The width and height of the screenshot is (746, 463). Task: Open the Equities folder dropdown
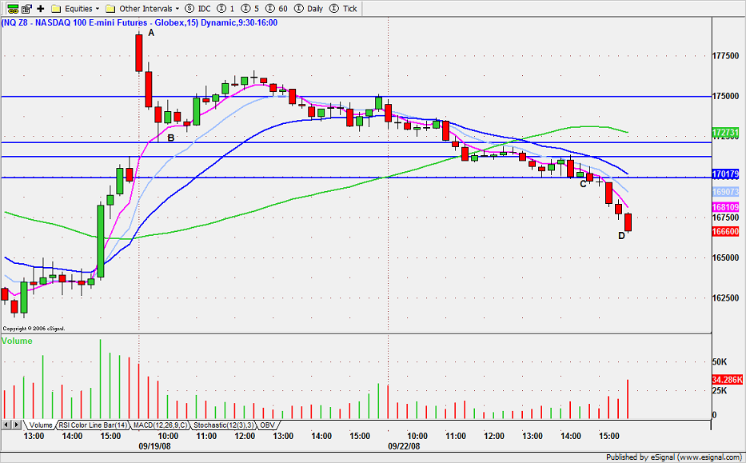[76, 9]
